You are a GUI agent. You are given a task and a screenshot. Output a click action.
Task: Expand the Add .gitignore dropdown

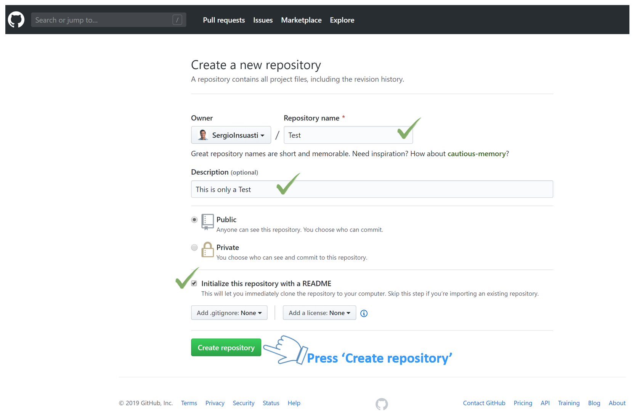point(229,313)
